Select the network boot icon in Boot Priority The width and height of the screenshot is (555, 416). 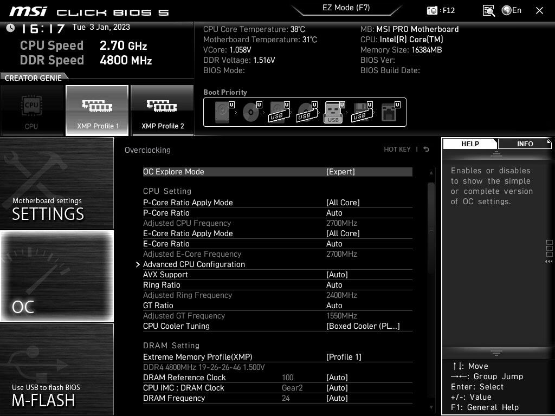pyautogui.click(x=389, y=111)
